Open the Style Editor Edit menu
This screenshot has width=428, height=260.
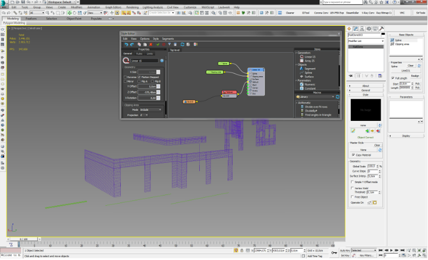pos(125,39)
